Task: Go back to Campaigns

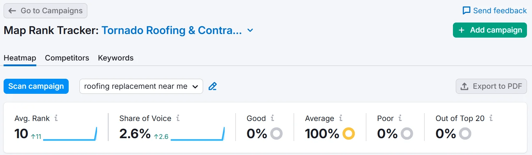Action: coord(45,11)
